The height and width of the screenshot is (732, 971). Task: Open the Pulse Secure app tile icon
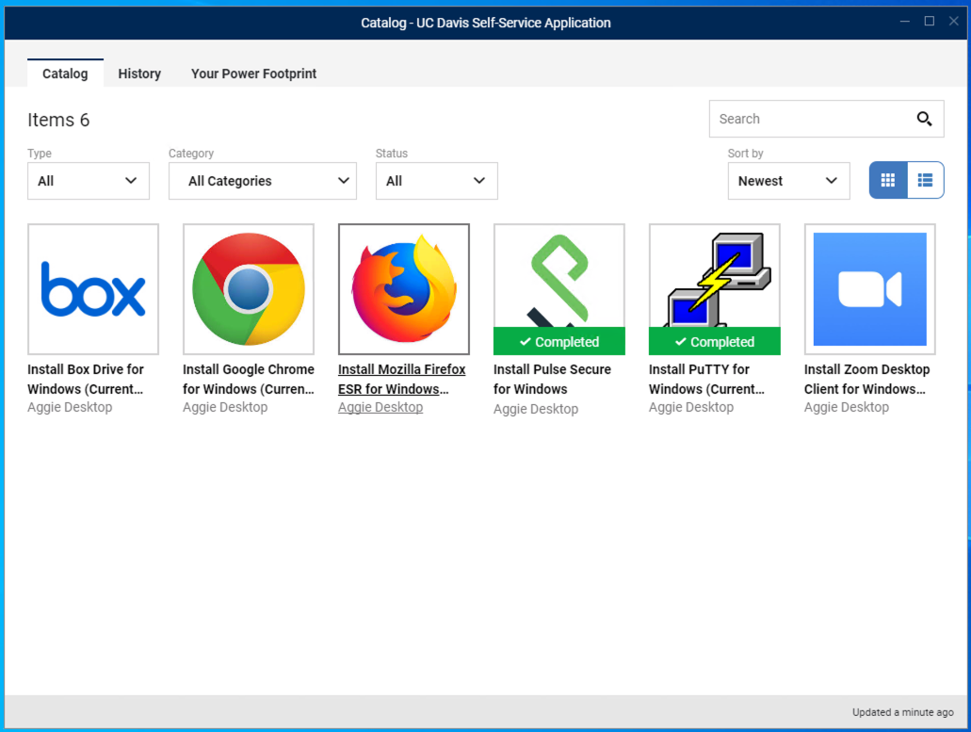(558, 278)
